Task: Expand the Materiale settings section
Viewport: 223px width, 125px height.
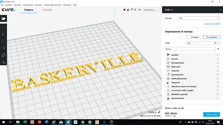Action: point(192,67)
